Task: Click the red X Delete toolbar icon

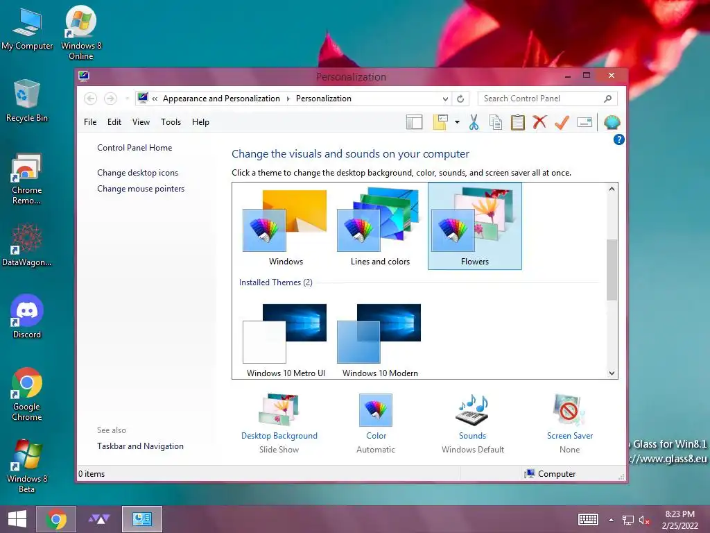Action: click(x=539, y=122)
